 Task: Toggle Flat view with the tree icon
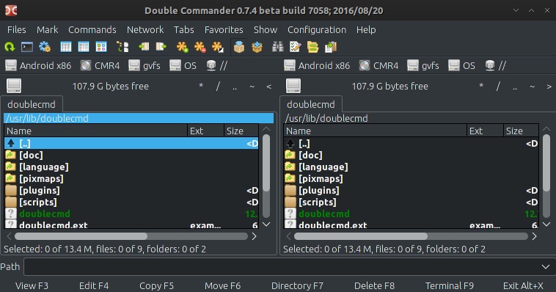tap(122, 47)
